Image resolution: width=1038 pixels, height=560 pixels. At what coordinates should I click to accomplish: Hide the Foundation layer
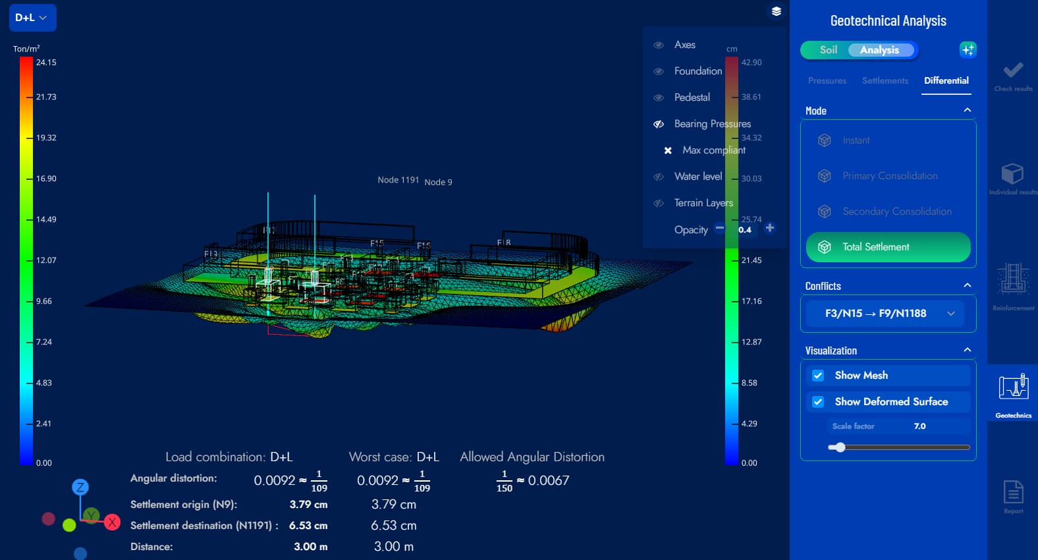[658, 71]
